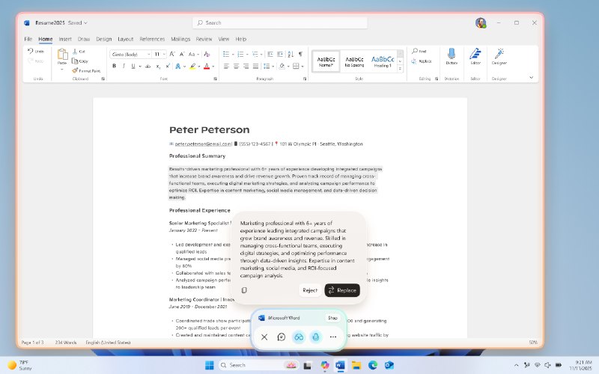Replace text with Copilot suggestion
The height and width of the screenshot is (374, 599).
[342, 290]
